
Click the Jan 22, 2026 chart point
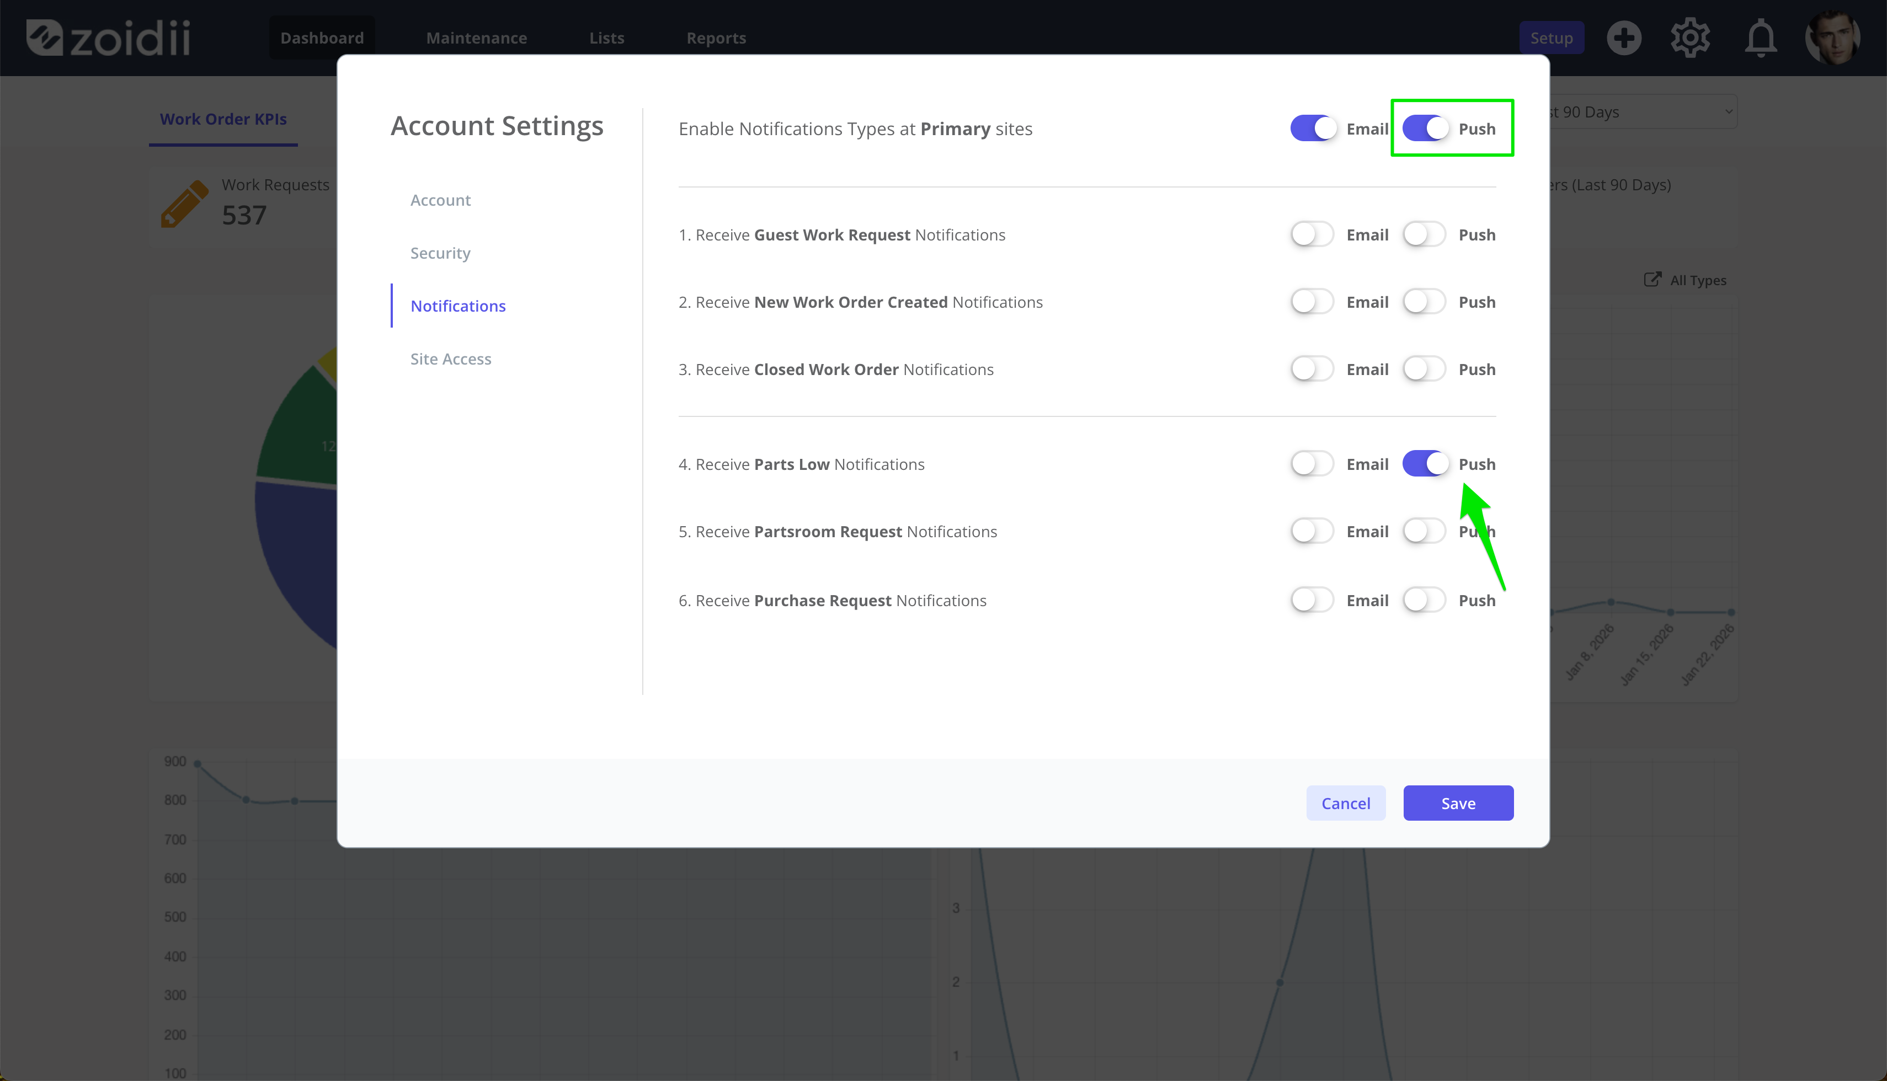[x=1731, y=613]
